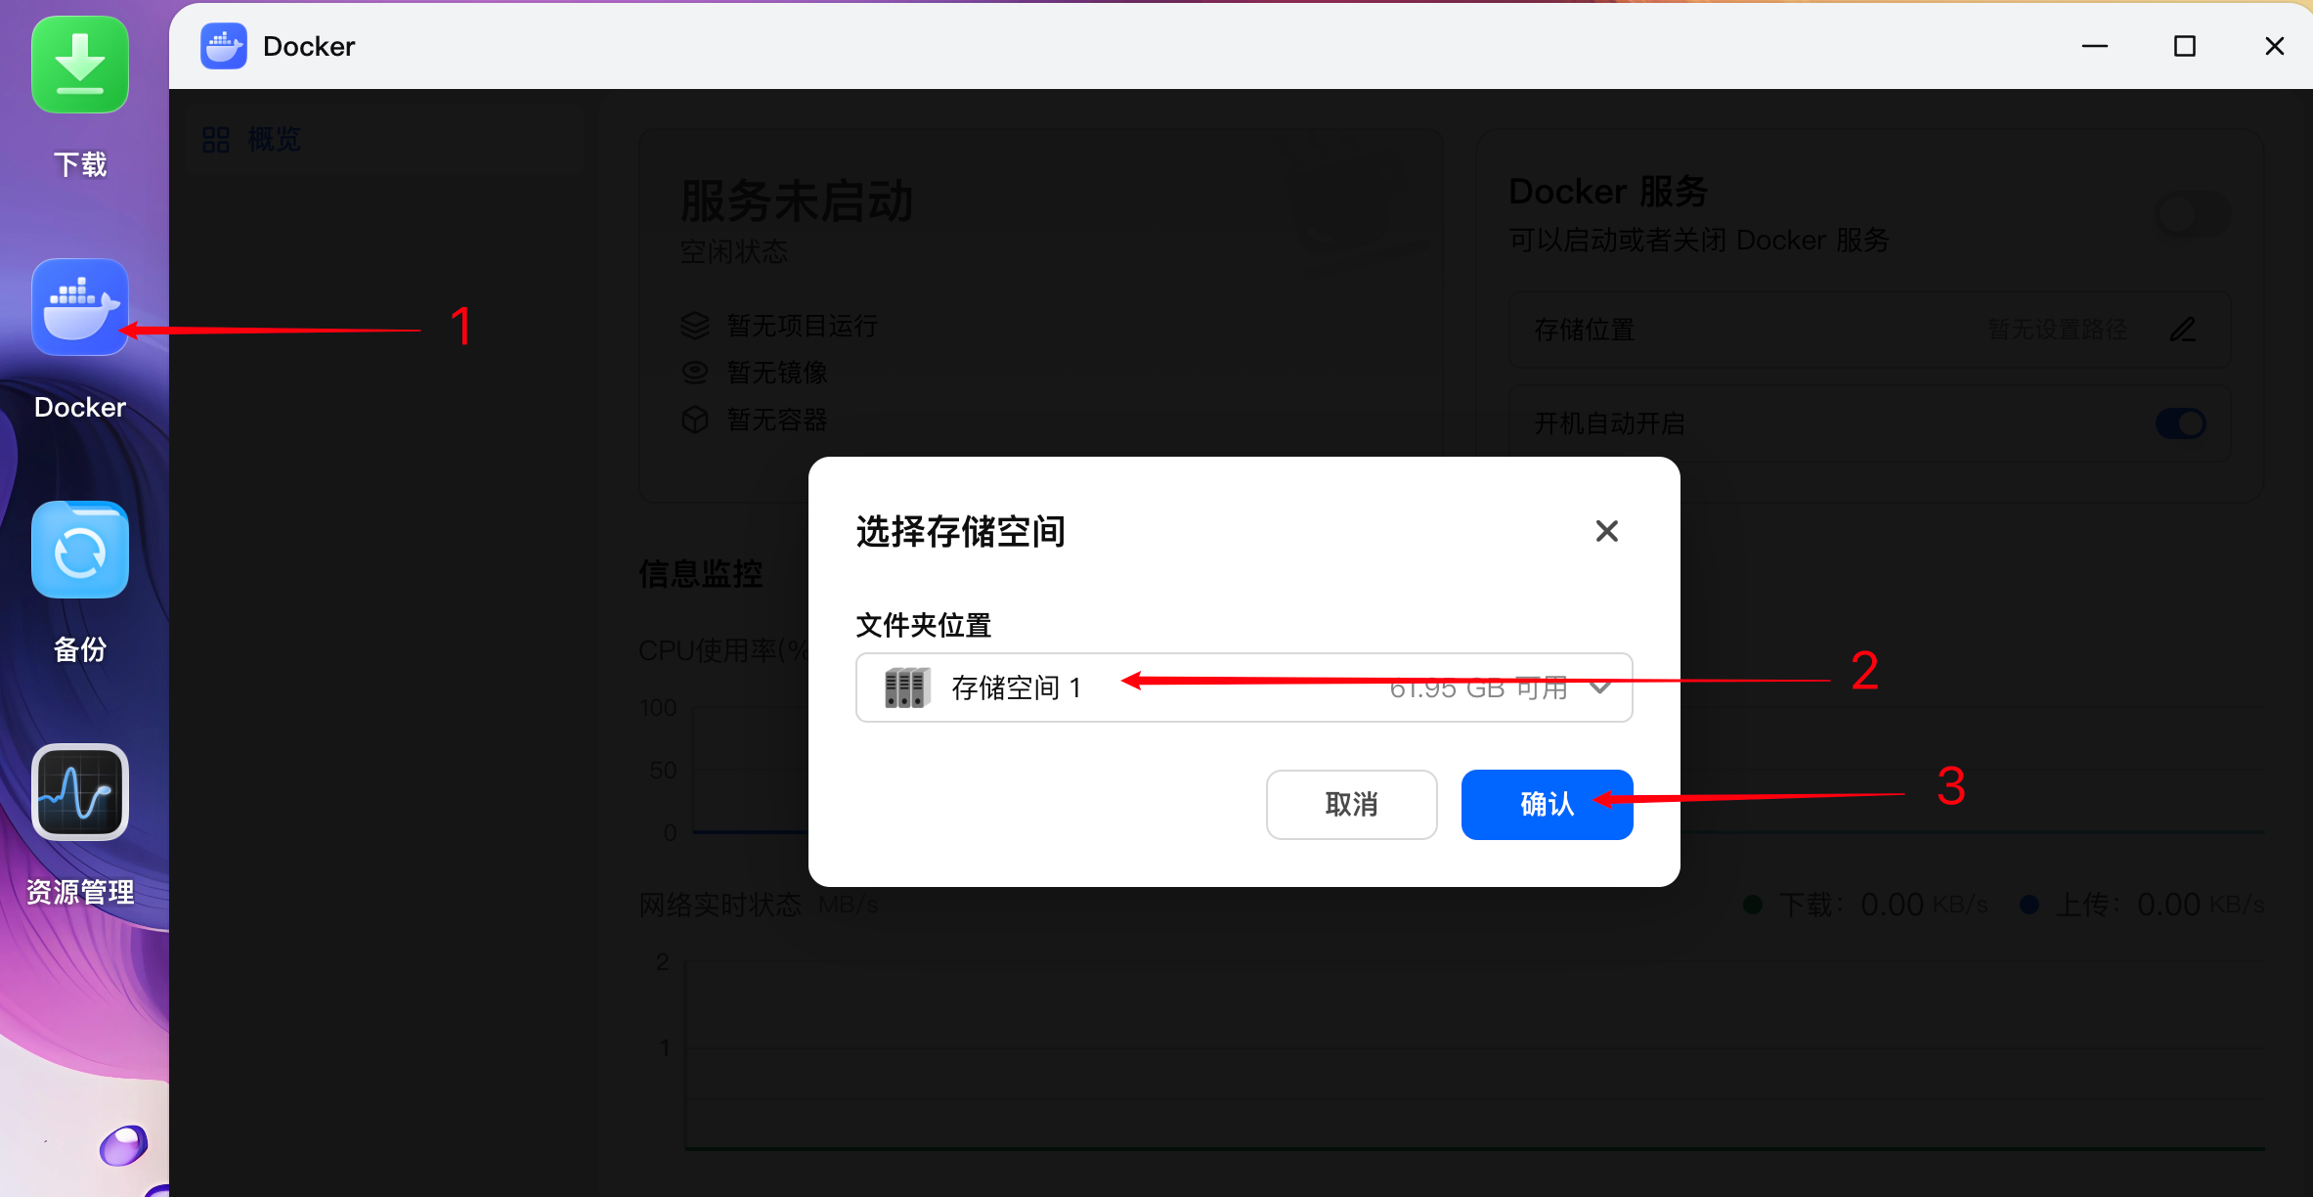Click the 取消 cancel button
This screenshot has height=1197, width=2313.
coord(1351,804)
